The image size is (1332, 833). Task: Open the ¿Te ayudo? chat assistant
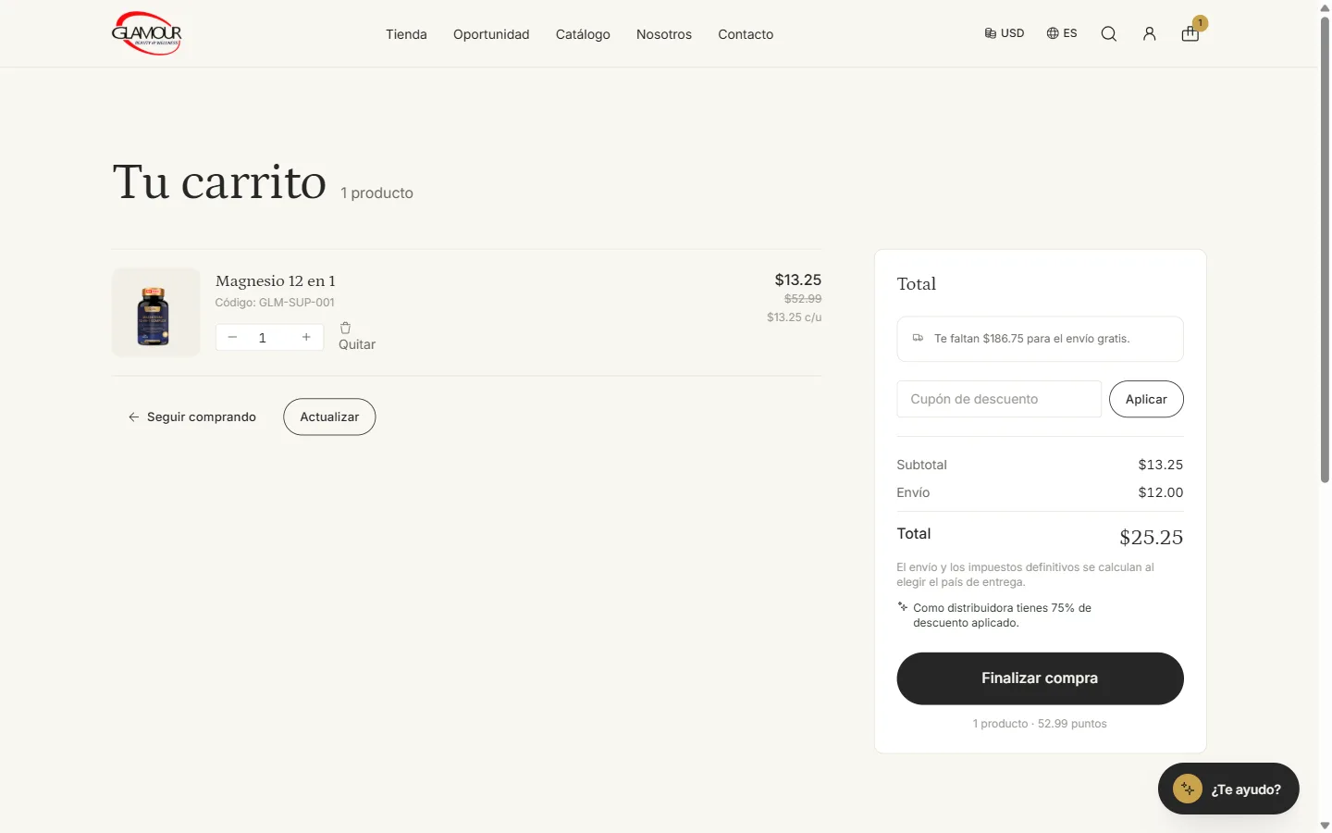pos(1228,789)
